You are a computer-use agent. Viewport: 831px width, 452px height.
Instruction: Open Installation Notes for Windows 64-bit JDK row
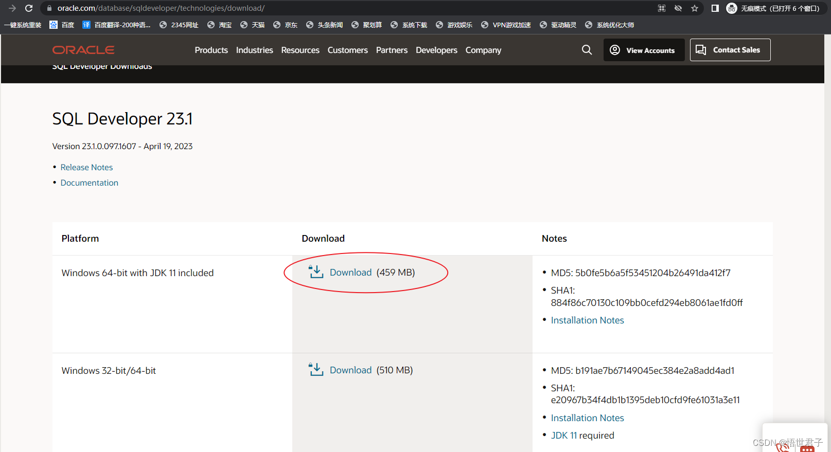tap(587, 320)
